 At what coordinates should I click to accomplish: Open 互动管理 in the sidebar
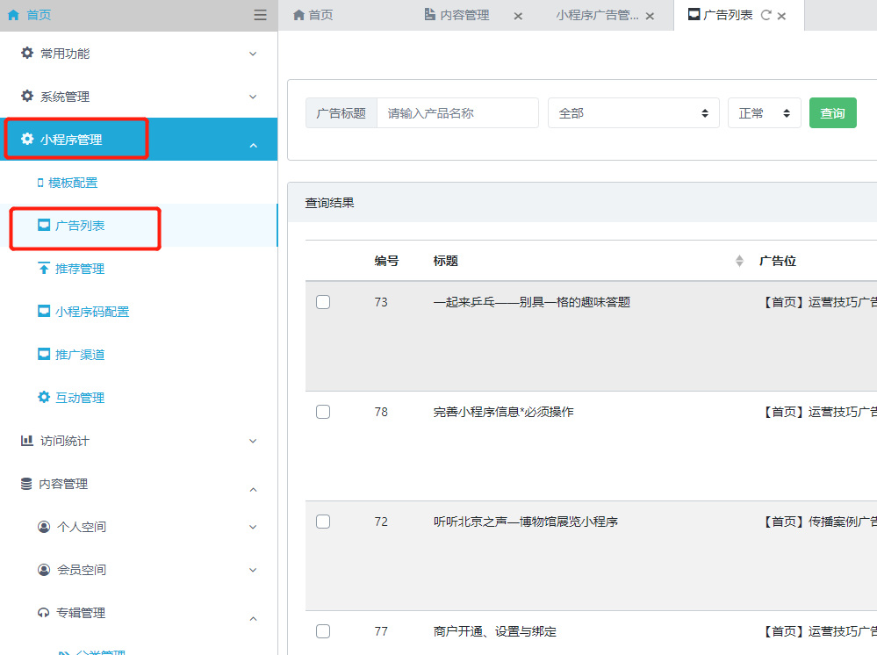tap(79, 398)
